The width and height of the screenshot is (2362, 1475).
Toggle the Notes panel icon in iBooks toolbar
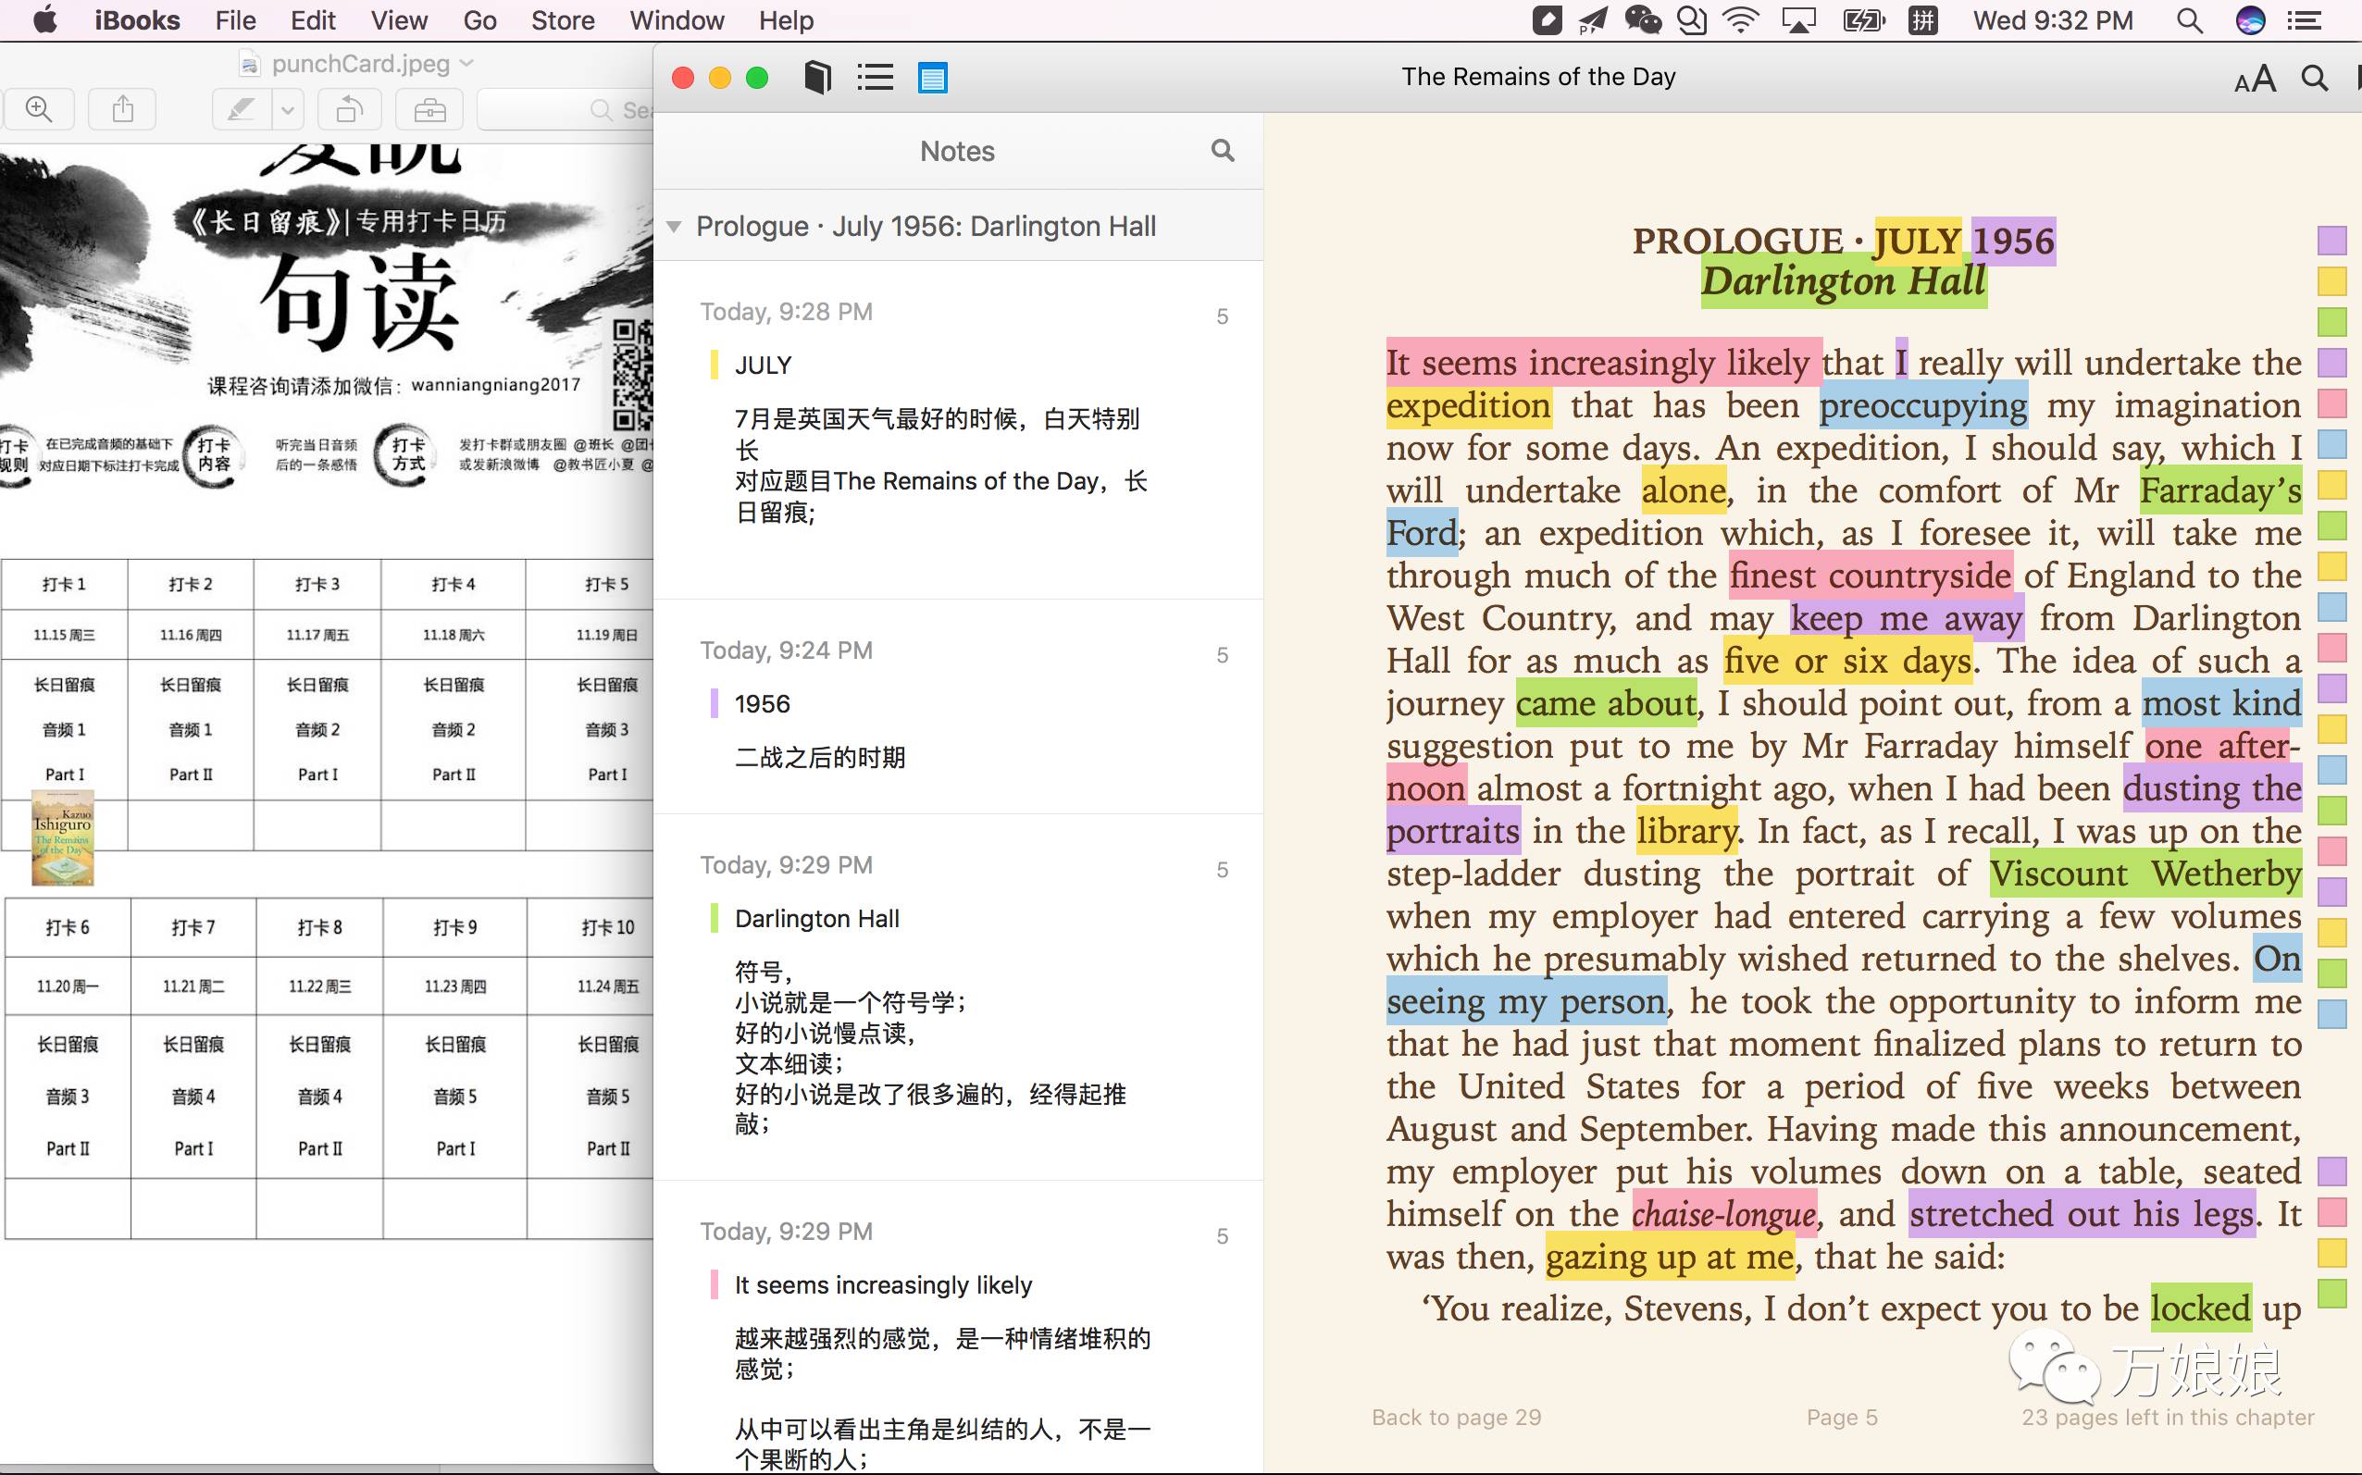click(933, 77)
